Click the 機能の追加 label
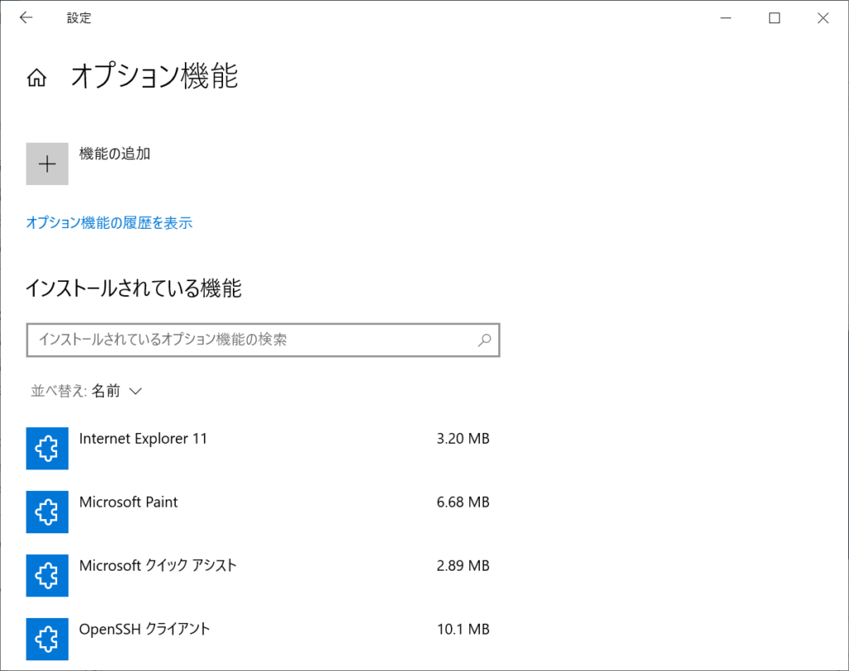Image resolution: width=849 pixels, height=671 pixels. [114, 153]
